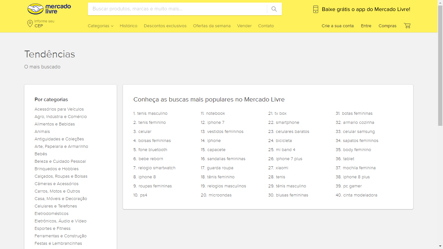Select trending search 'capacete'
This screenshot has height=249, width=443.
[x=216, y=150]
